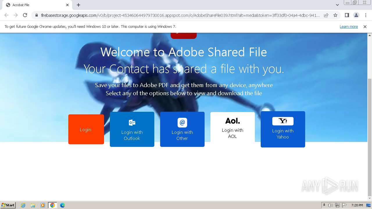Viewport: 372px width, 209px height.
Task: Open the Chrome profile menu
Action: click(356, 15)
